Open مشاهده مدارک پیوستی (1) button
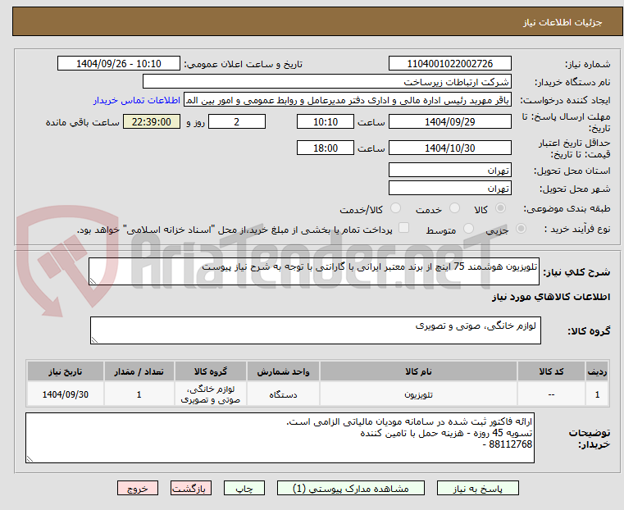The height and width of the screenshot is (510, 624). pyautogui.click(x=351, y=488)
